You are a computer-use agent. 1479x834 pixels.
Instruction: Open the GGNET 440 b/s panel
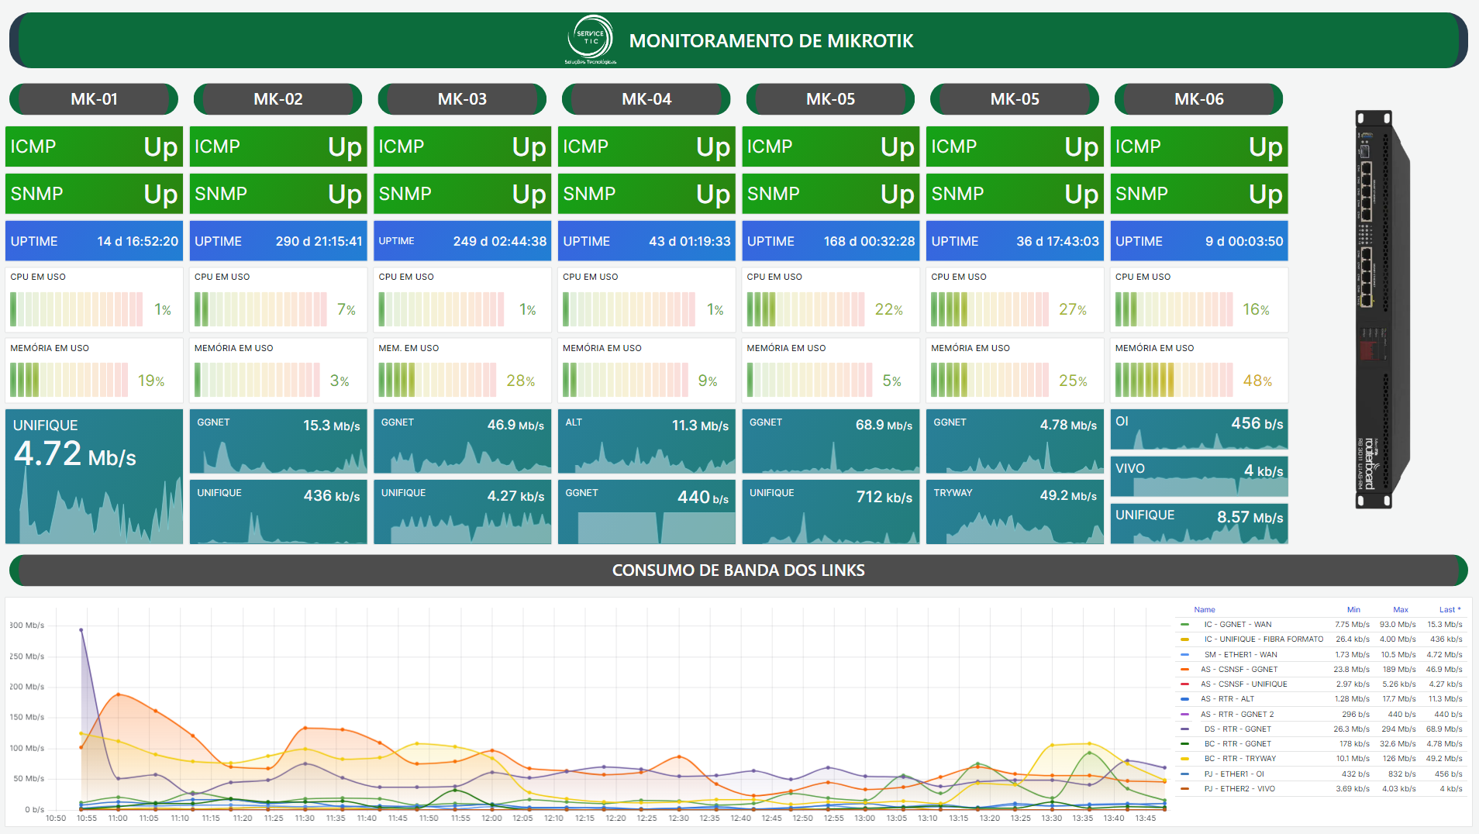point(646,512)
